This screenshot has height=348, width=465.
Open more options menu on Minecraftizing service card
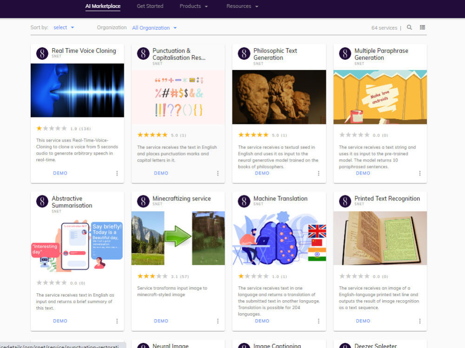click(x=218, y=321)
